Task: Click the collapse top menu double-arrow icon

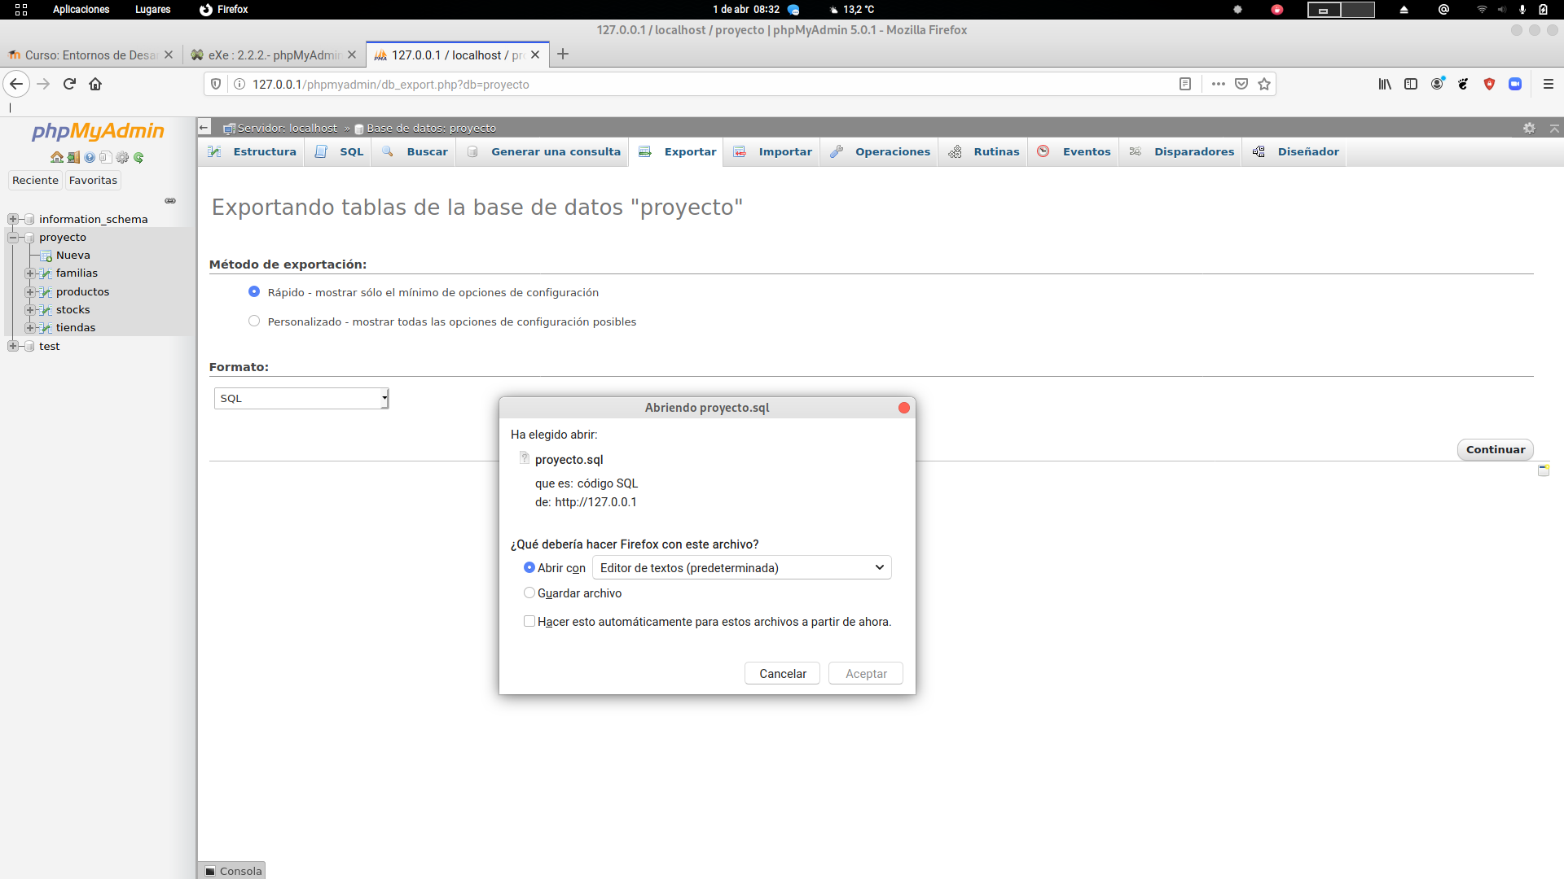Action: pyautogui.click(x=1554, y=129)
